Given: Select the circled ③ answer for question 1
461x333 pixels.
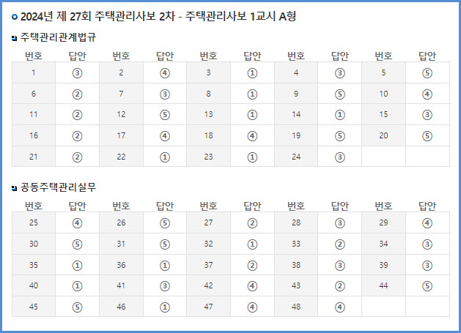Looking at the screenshot, I should pyautogui.click(x=78, y=73).
